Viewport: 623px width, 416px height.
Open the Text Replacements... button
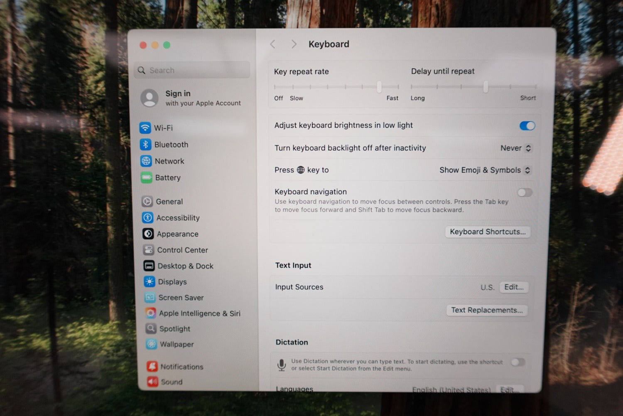point(487,310)
